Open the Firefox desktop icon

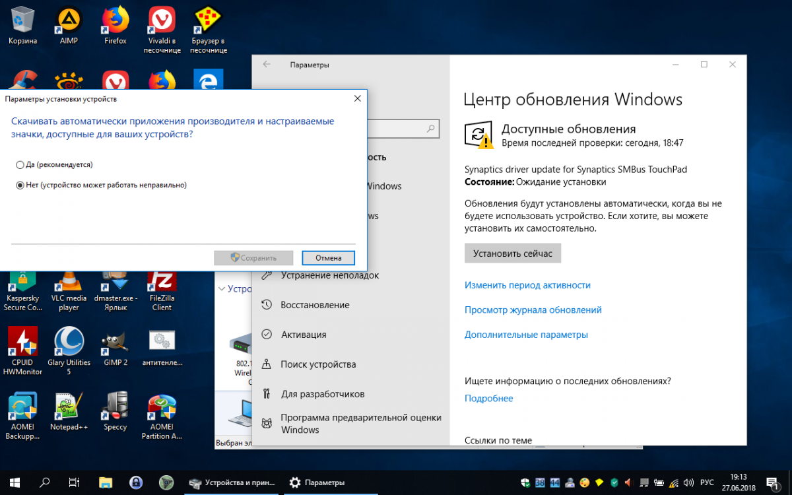[x=115, y=22]
